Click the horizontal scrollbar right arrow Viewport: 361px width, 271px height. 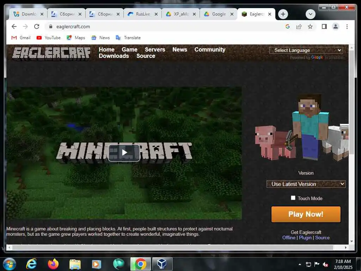pyautogui.click(x=346, y=247)
